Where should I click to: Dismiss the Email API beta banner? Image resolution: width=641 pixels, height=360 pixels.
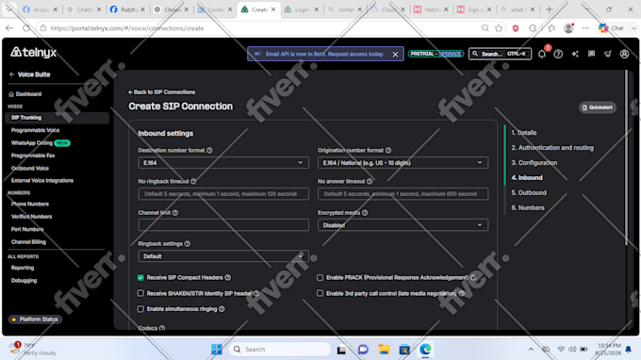click(395, 54)
